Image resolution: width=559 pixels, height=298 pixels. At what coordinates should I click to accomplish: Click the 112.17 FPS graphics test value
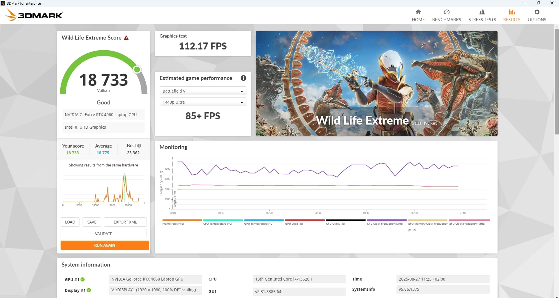coord(203,46)
